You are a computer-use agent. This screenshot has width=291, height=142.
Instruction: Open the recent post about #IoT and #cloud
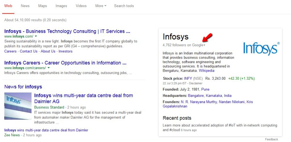click(x=220, y=127)
